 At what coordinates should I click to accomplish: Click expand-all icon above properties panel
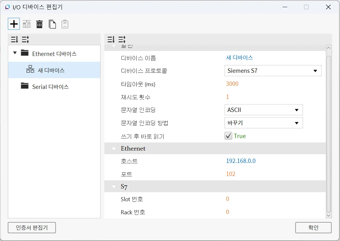(x=111, y=39)
